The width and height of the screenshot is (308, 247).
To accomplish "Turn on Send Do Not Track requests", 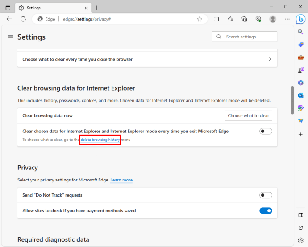I will point(266,195).
